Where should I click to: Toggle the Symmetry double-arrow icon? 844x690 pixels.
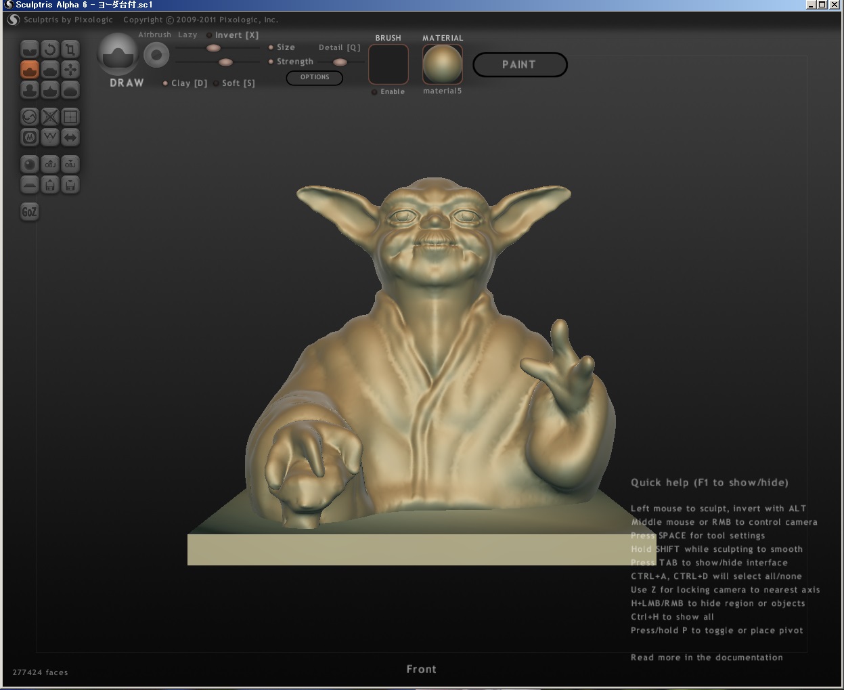point(70,137)
